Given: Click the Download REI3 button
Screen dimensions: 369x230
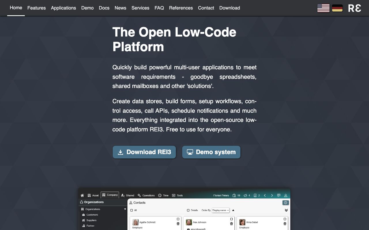Looking at the screenshot, I should click(144, 152).
